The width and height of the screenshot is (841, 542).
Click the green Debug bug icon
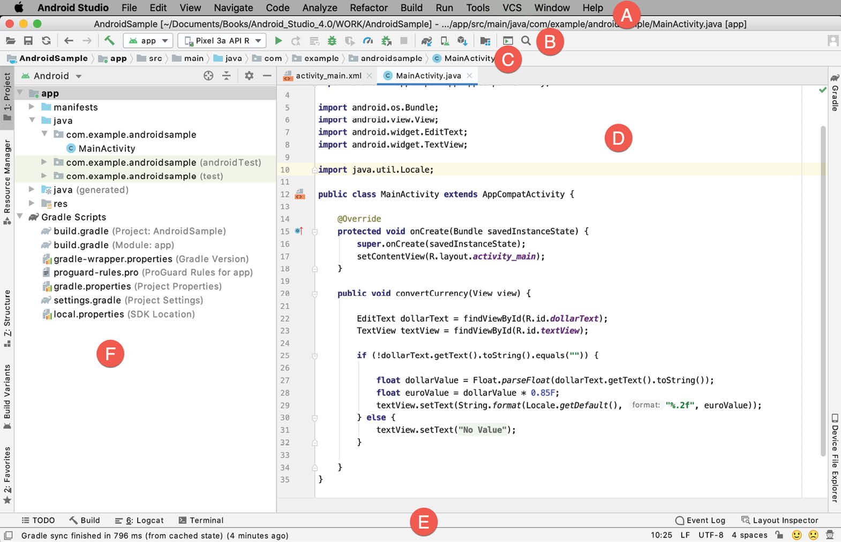tap(332, 41)
